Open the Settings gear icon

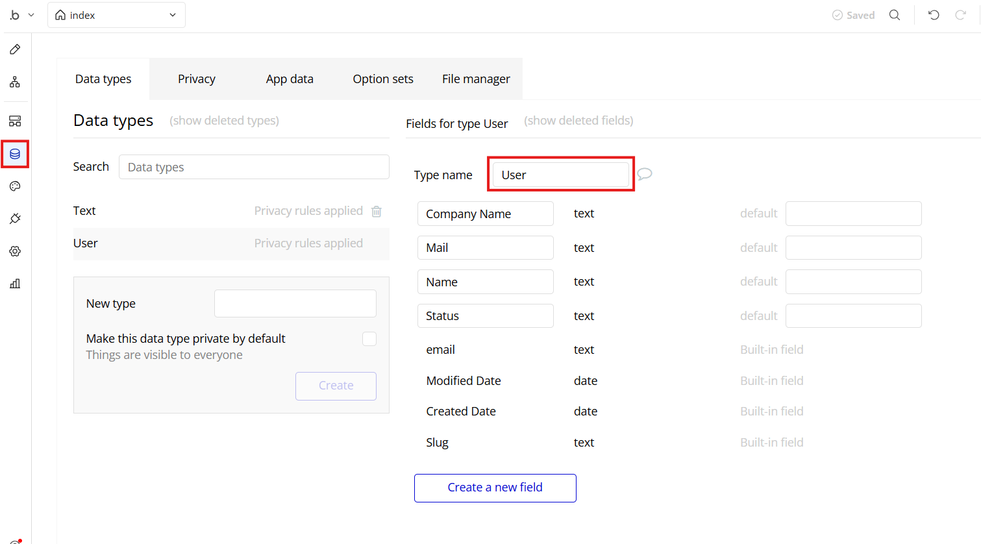[15, 251]
